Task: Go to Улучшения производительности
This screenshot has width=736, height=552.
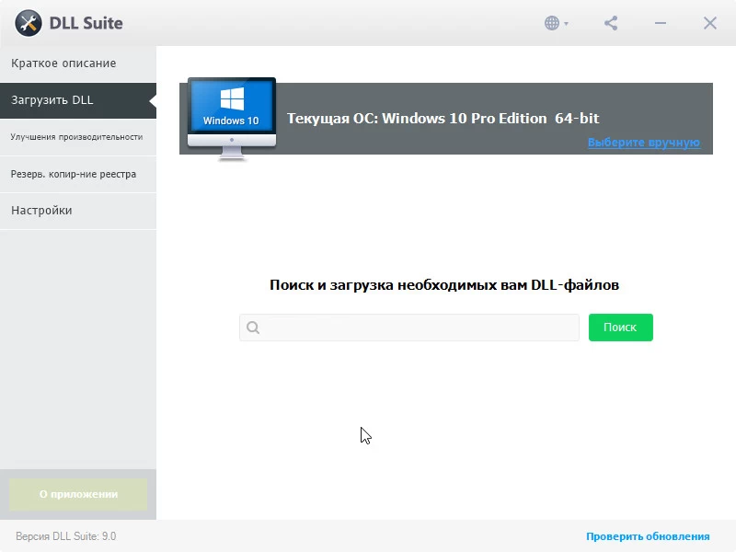Action: pos(76,137)
